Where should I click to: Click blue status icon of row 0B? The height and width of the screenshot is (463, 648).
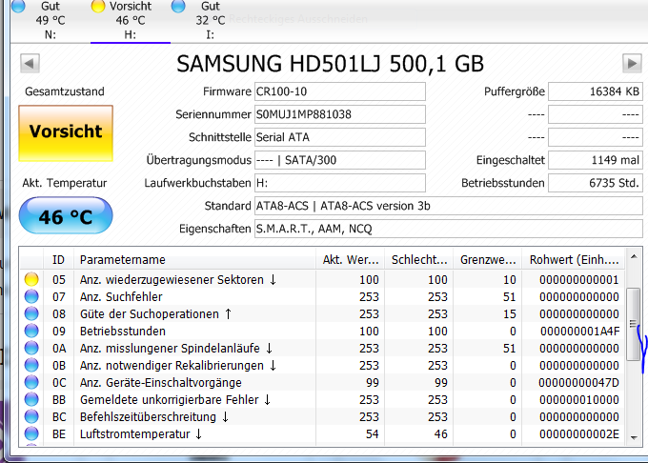click(x=31, y=365)
